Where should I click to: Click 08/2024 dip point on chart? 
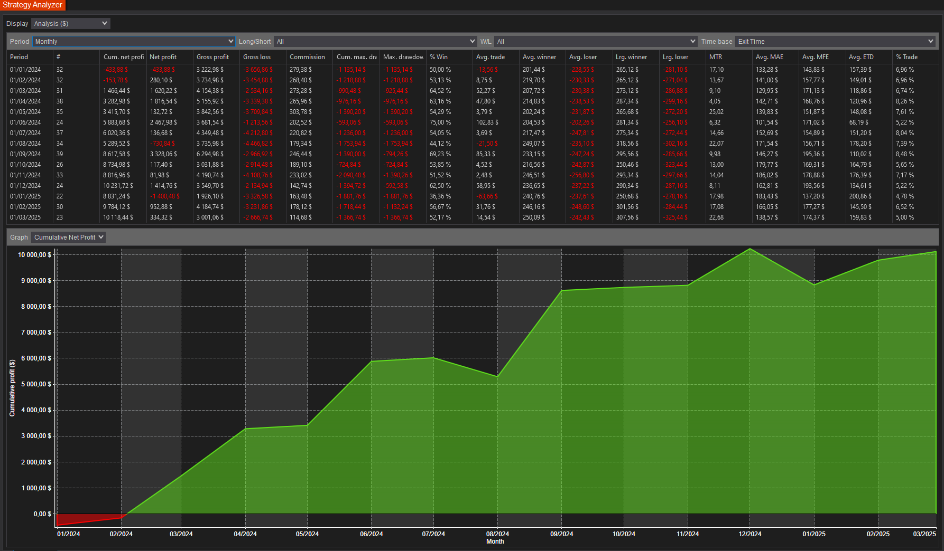point(497,376)
